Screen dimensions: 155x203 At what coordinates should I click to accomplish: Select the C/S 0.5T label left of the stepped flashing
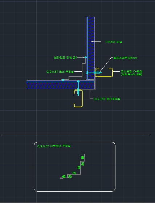pyautogui.click(x=60, y=72)
